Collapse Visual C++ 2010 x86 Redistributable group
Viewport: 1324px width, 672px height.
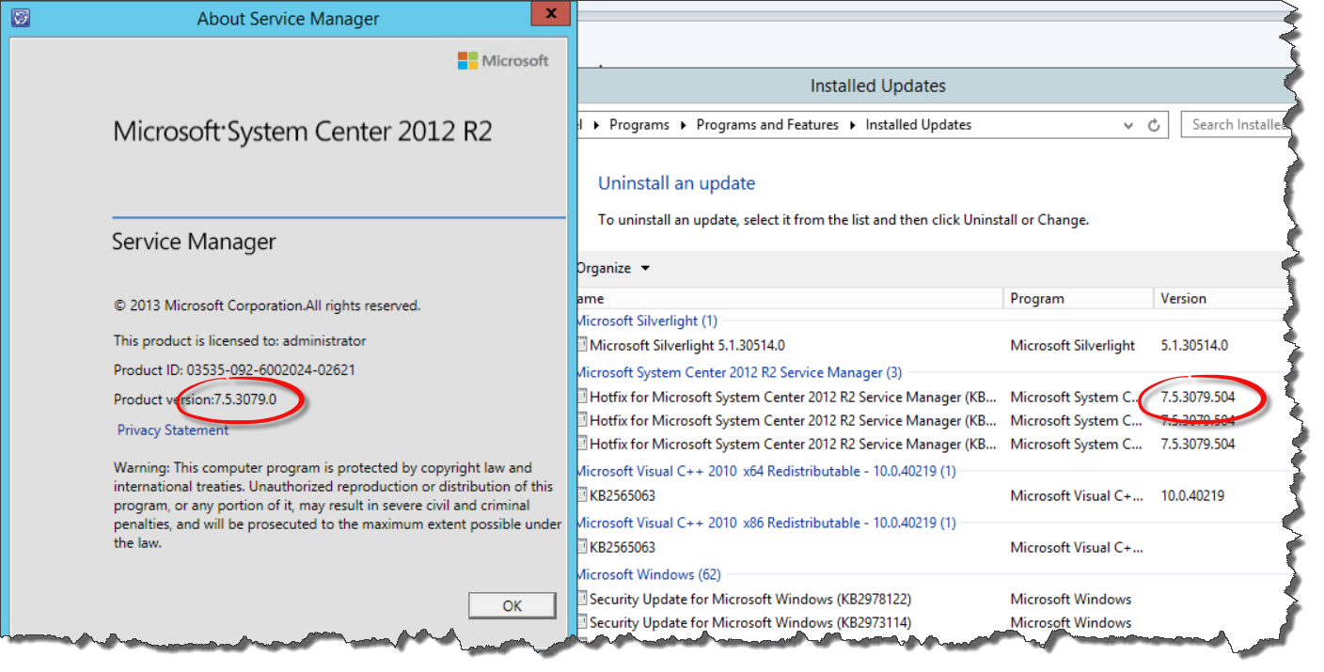point(765,523)
